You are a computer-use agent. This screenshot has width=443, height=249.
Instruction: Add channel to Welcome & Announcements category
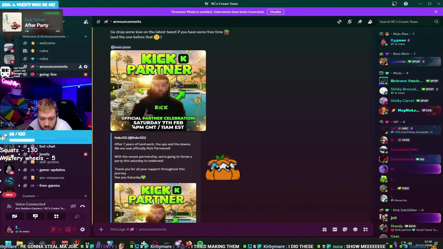pos(85,36)
